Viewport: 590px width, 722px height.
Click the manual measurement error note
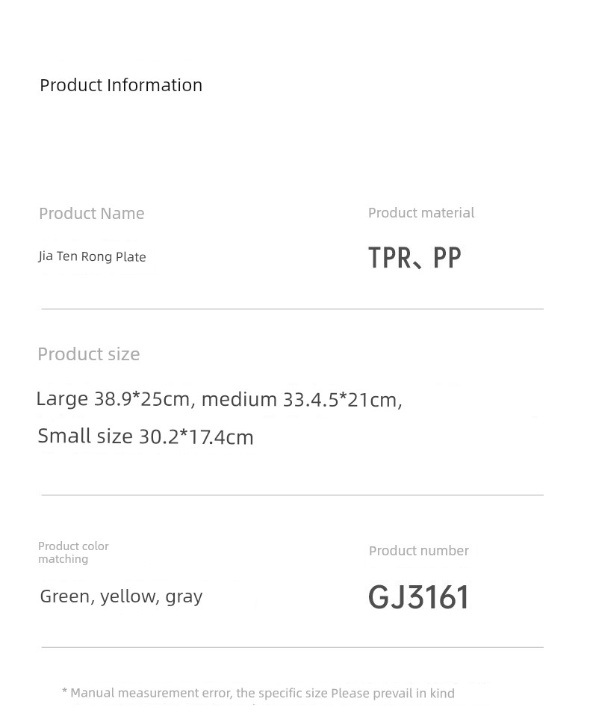click(258, 694)
